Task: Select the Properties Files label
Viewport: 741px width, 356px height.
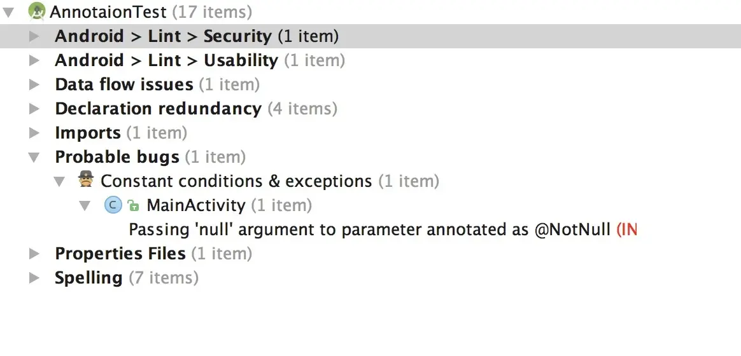Action: point(120,254)
